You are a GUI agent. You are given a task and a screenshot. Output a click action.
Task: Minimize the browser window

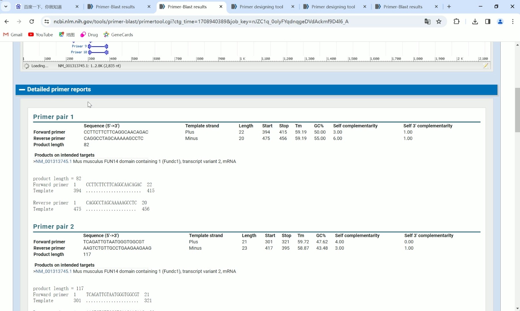pos(480,6)
